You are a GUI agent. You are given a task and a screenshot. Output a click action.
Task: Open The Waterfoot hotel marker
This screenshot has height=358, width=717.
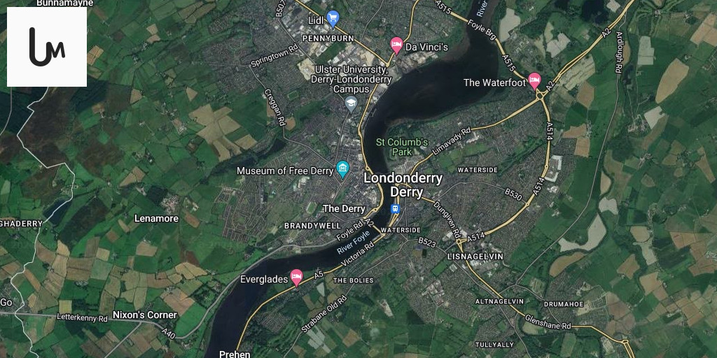coord(534,81)
